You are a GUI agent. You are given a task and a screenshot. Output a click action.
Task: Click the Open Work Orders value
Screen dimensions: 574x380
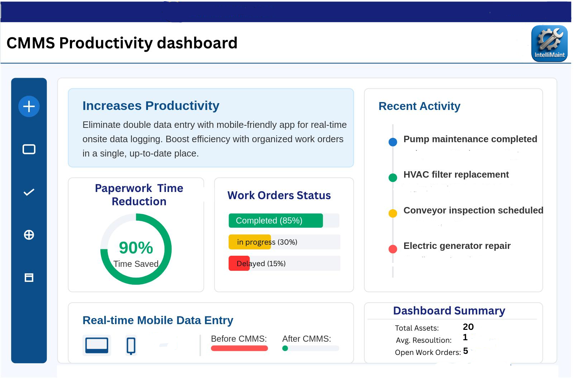click(x=465, y=351)
